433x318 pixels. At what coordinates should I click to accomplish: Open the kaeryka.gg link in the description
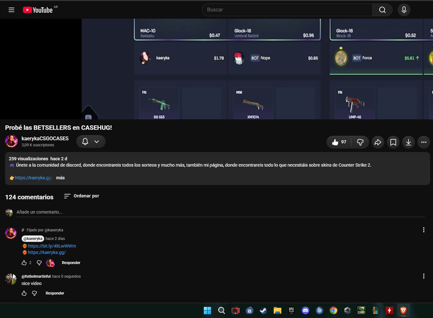34,178
